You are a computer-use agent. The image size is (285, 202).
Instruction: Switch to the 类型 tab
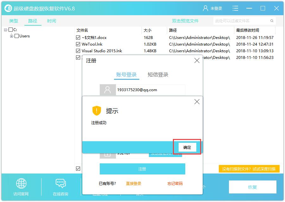[14, 21]
